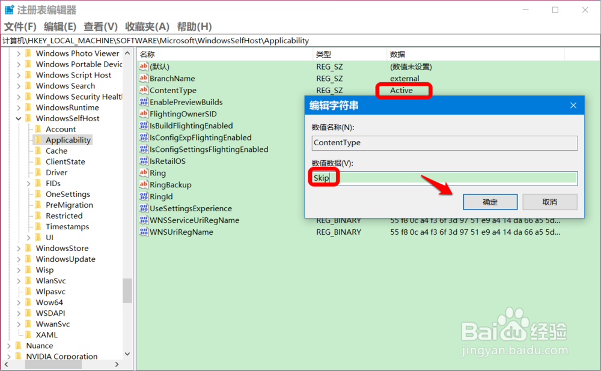Click the WNSServiceUriRegName value icon

(x=144, y=220)
